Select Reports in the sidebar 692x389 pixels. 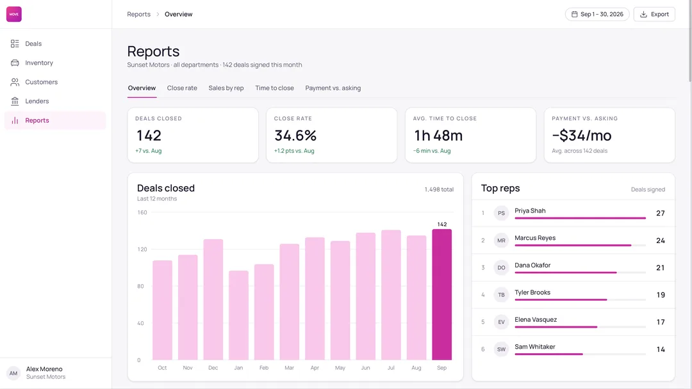55,120
